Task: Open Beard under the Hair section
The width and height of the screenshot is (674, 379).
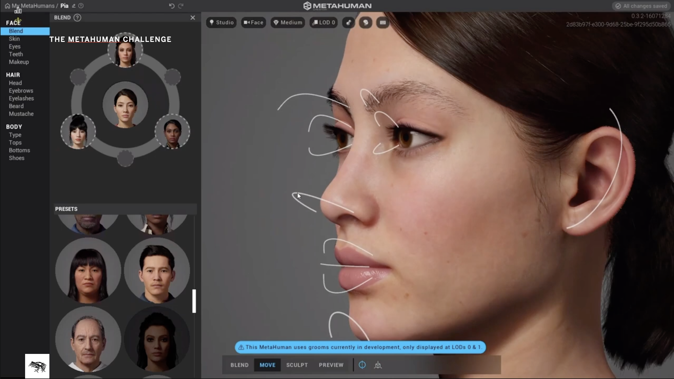Action: (x=16, y=106)
